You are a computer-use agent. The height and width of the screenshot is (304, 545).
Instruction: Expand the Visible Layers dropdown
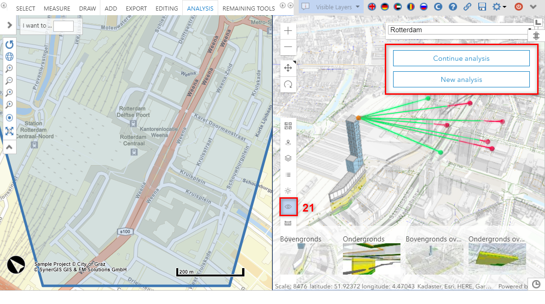[x=333, y=7]
